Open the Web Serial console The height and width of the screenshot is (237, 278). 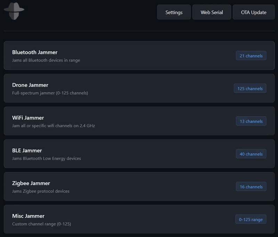point(212,12)
